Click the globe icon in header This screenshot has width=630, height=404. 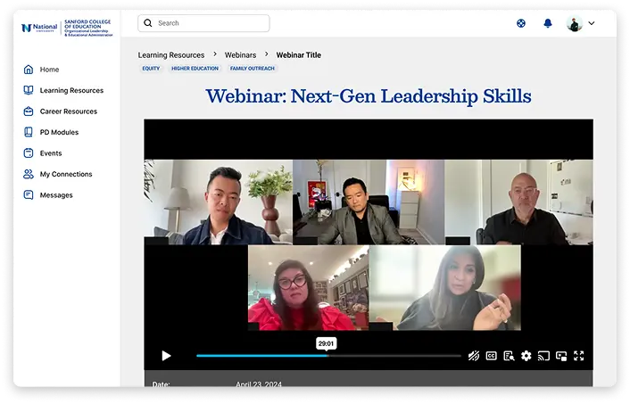tap(521, 23)
